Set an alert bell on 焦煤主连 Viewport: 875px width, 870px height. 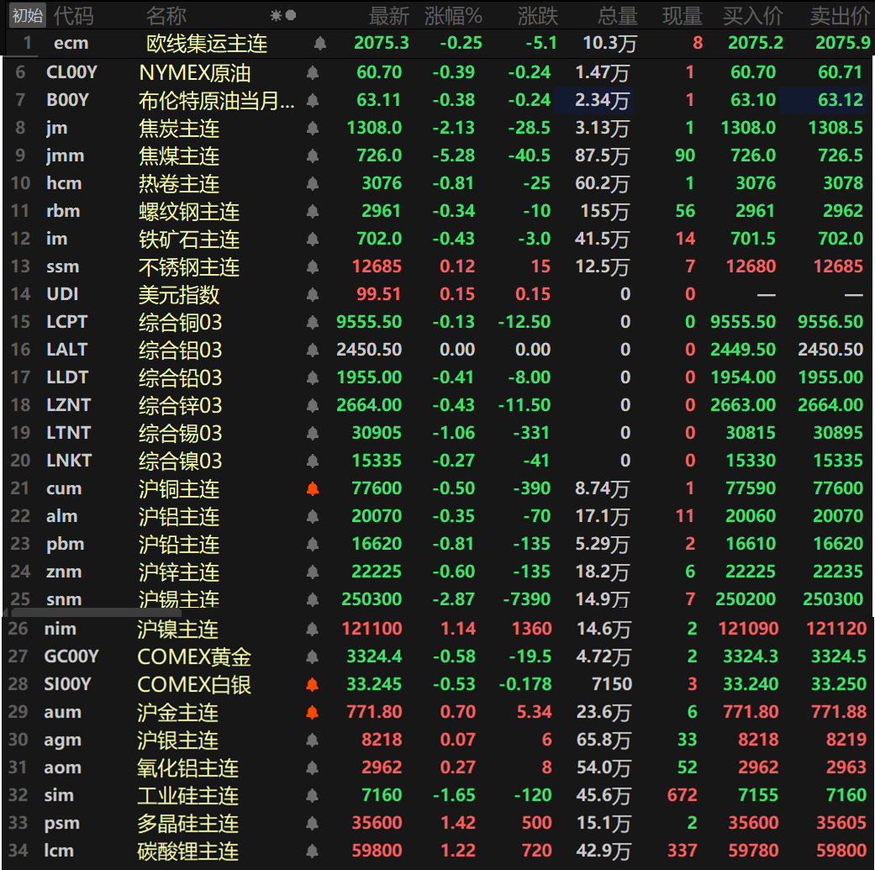313,156
